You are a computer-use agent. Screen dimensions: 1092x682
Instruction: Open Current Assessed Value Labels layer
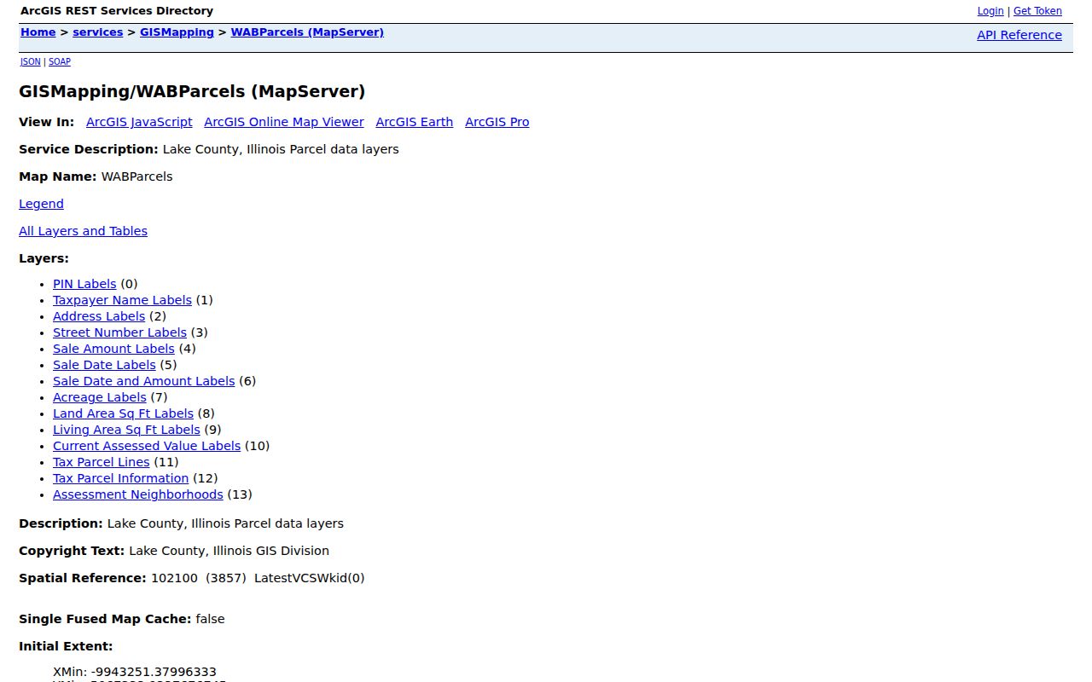[x=147, y=446]
